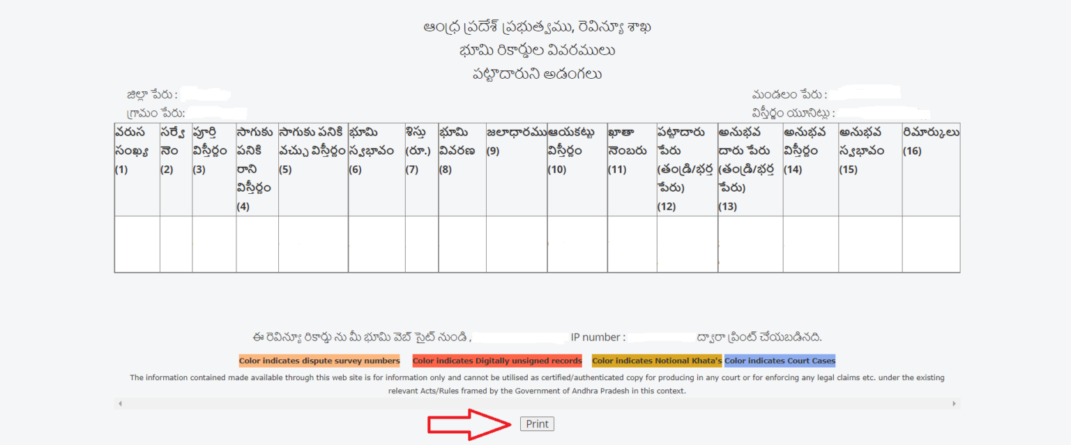Click the 'Color indicates Court Cases' blue legend

pos(779,361)
